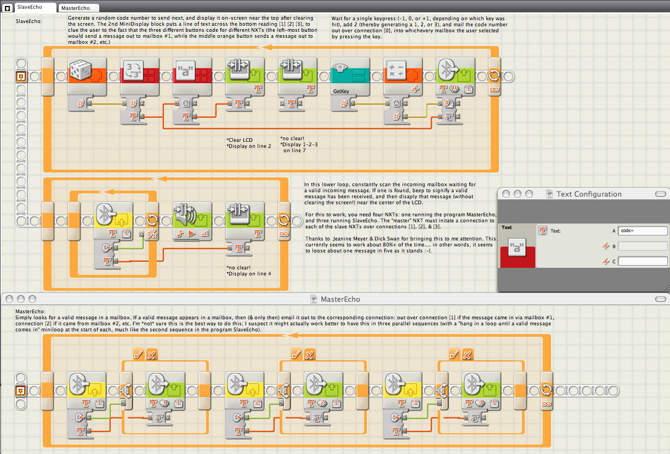Viewport: 670px width, 454px height.
Task: Click the MasterEcho loop infinity end block
Action: [547, 390]
